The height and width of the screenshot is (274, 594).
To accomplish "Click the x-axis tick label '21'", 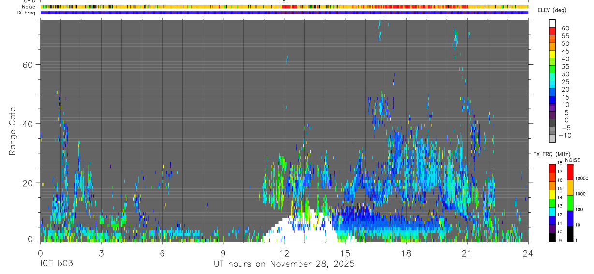I will click(x=467, y=253).
